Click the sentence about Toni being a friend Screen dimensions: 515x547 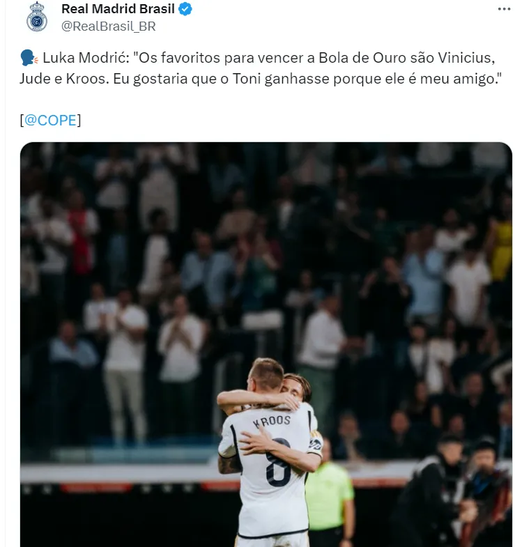click(x=307, y=79)
